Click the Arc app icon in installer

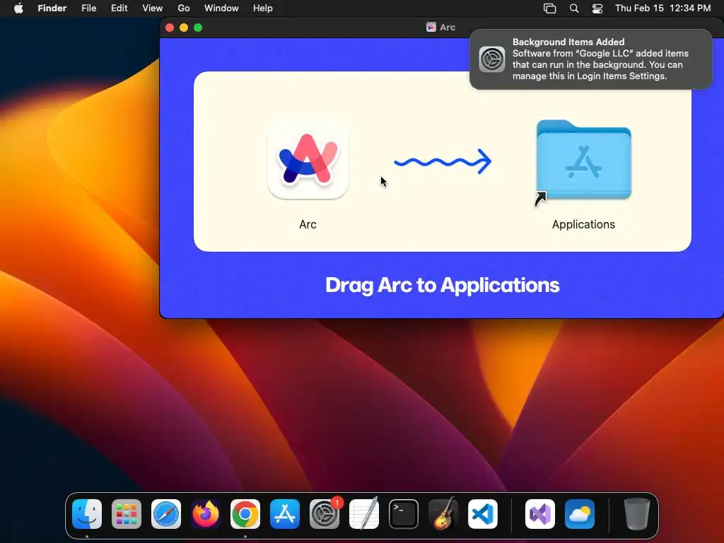pyautogui.click(x=308, y=159)
